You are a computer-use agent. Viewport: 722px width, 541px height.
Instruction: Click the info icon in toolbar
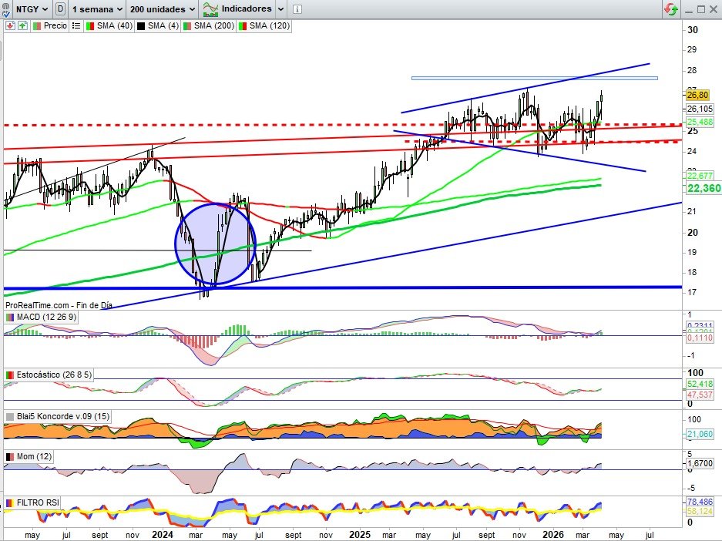pyautogui.click(x=297, y=9)
